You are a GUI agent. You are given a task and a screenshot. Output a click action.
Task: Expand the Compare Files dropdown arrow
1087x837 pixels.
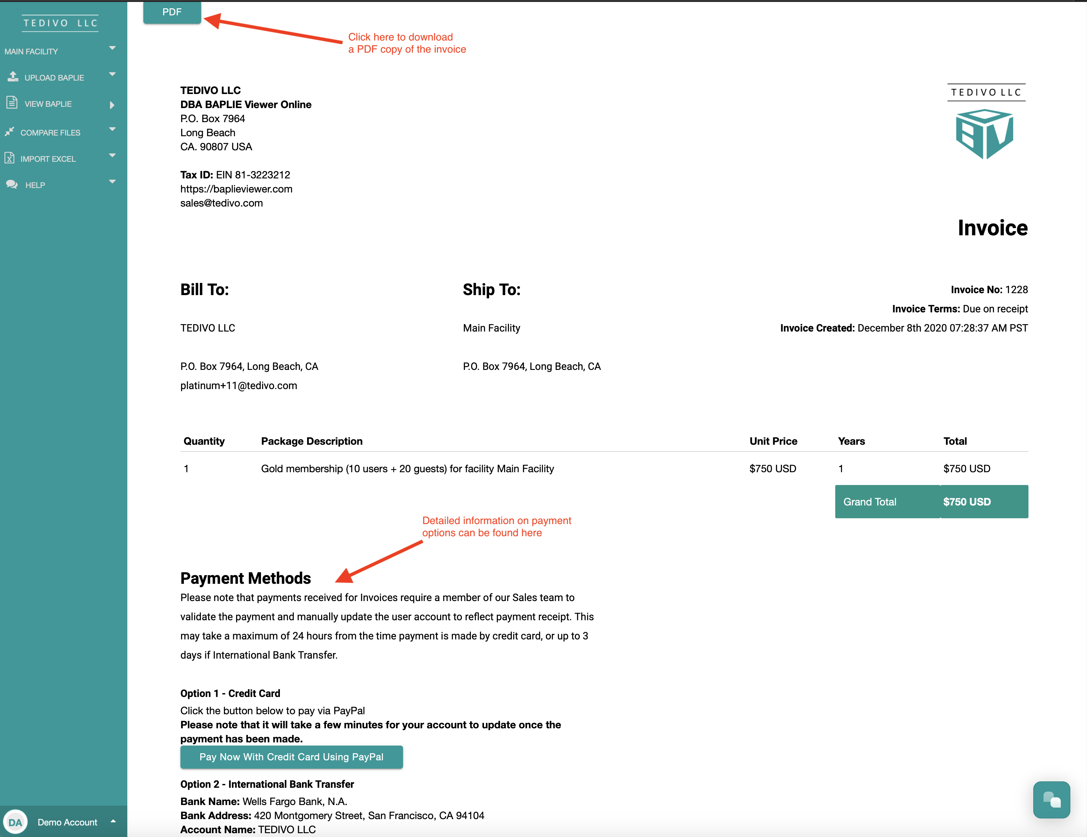click(112, 129)
